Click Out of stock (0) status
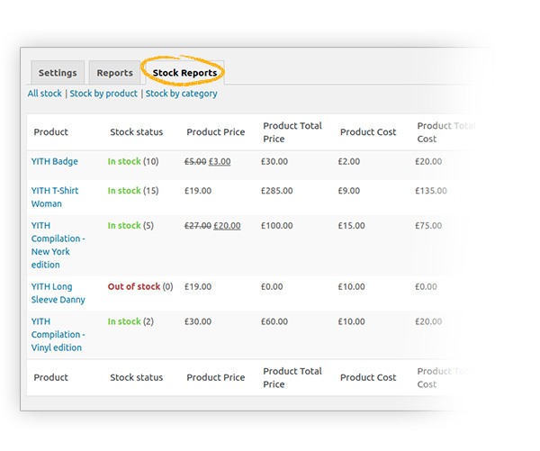This screenshot has height=451, width=540. point(140,286)
